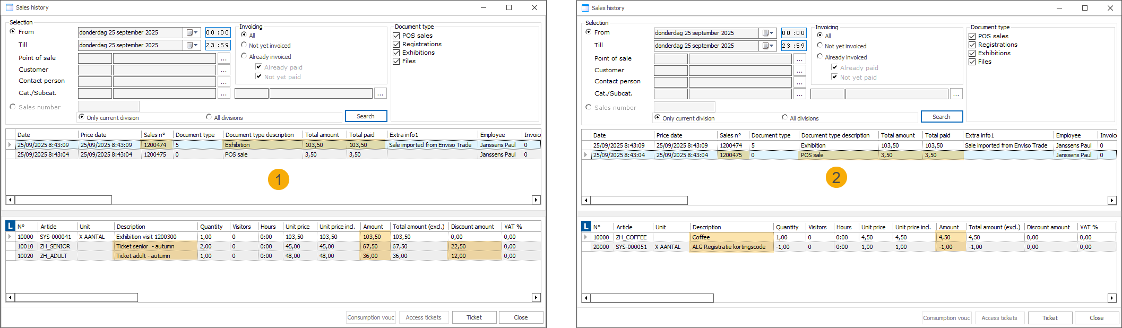Image resolution: width=1122 pixels, height=328 pixels.
Task: Click the Ticket button in right window
Action: [1050, 318]
